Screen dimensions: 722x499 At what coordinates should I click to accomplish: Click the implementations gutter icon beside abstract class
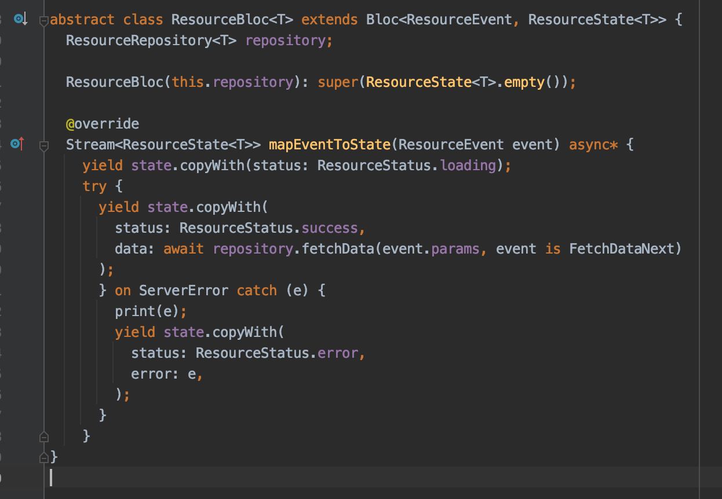pos(20,20)
